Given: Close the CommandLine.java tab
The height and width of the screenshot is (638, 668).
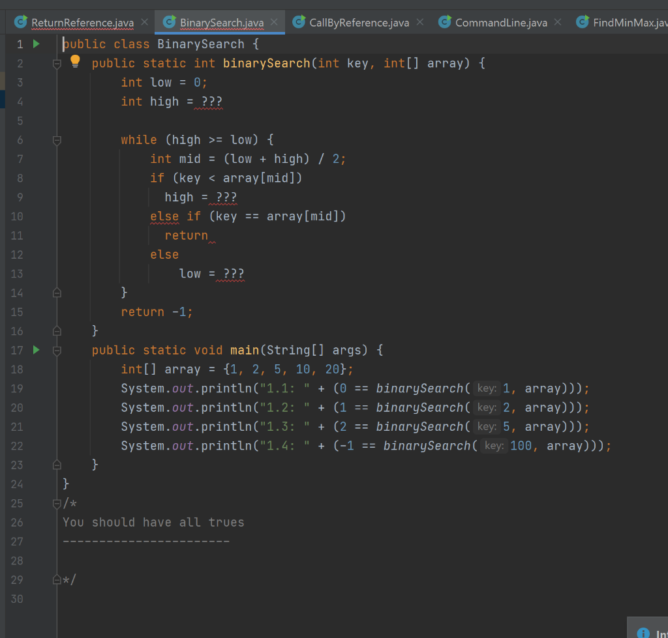Looking at the screenshot, I should tap(558, 22).
